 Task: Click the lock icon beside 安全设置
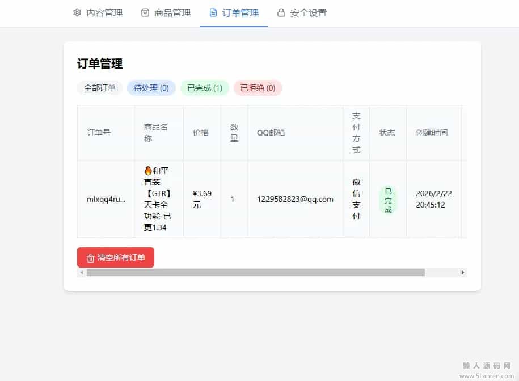pos(281,12)
